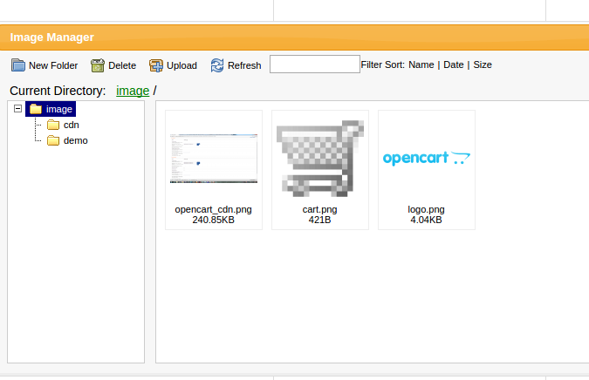The image size is (589, 380).
Task: Click the Refresh arrows icon
Action: pos(217,65)
